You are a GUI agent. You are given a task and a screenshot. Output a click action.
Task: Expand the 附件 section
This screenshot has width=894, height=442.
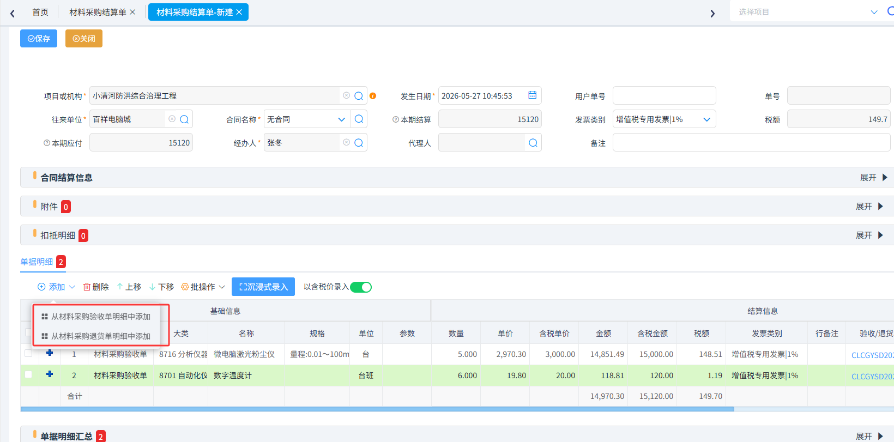point(869,207)
